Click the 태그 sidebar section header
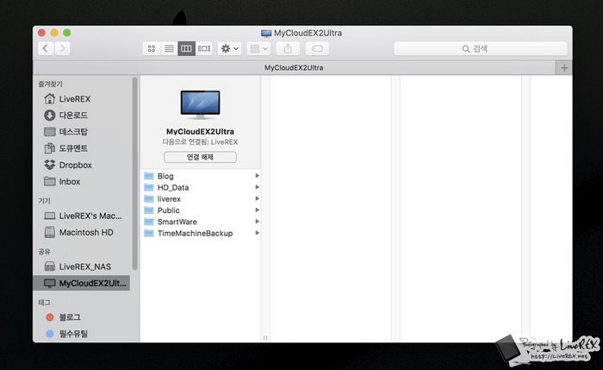Image resolution: width=603 pixels, height=370 pixels. point(44,302)
